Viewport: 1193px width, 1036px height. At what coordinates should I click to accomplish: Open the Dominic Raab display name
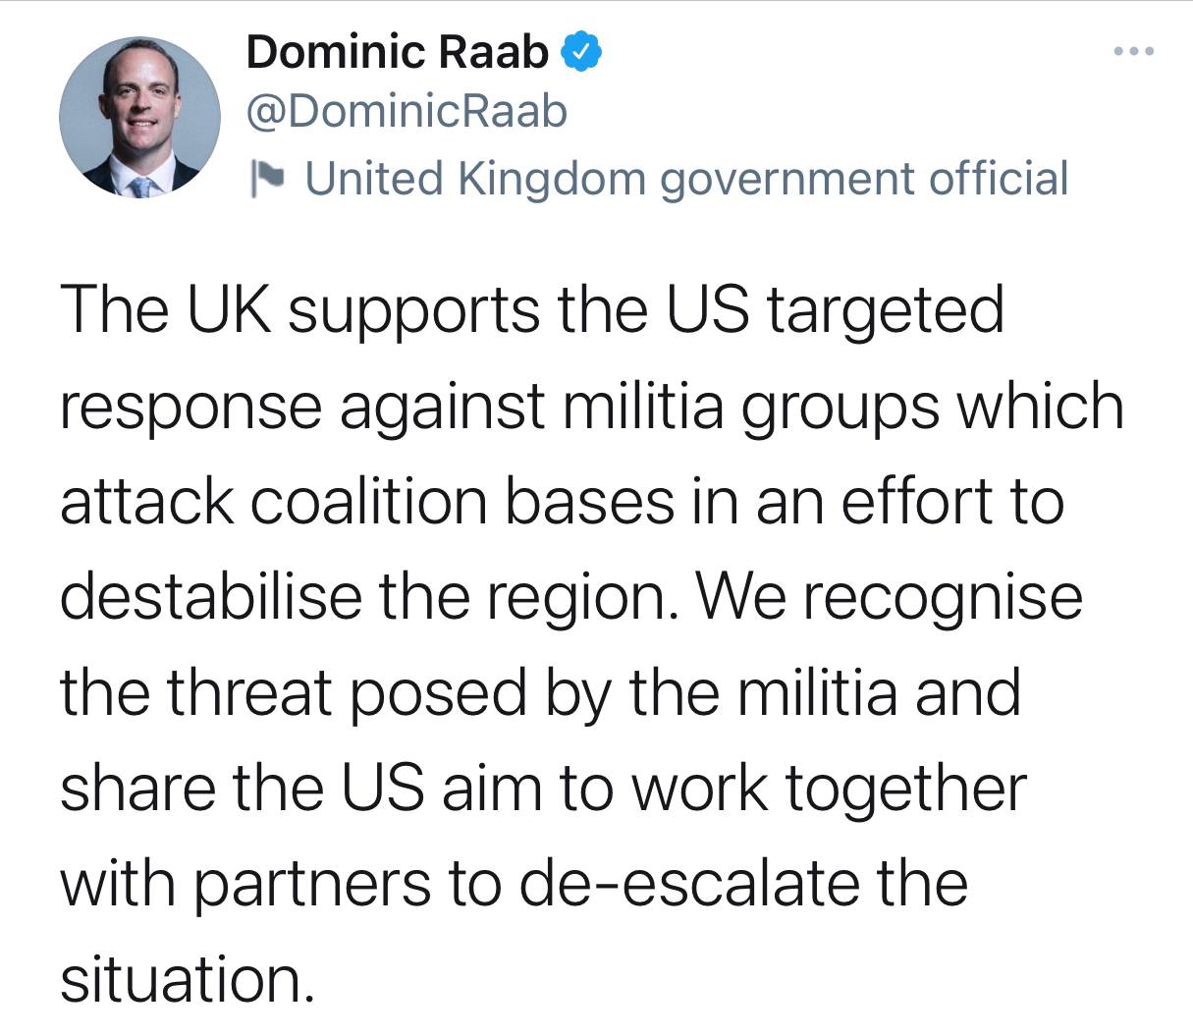tap(398, 52)
